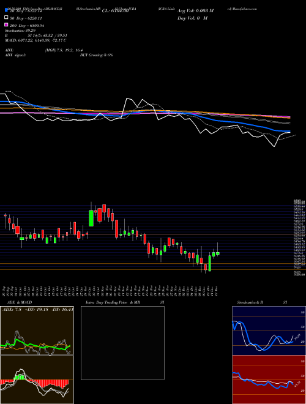Select the '20 Day = 6122.14' legend text

(x=26, y=11)
